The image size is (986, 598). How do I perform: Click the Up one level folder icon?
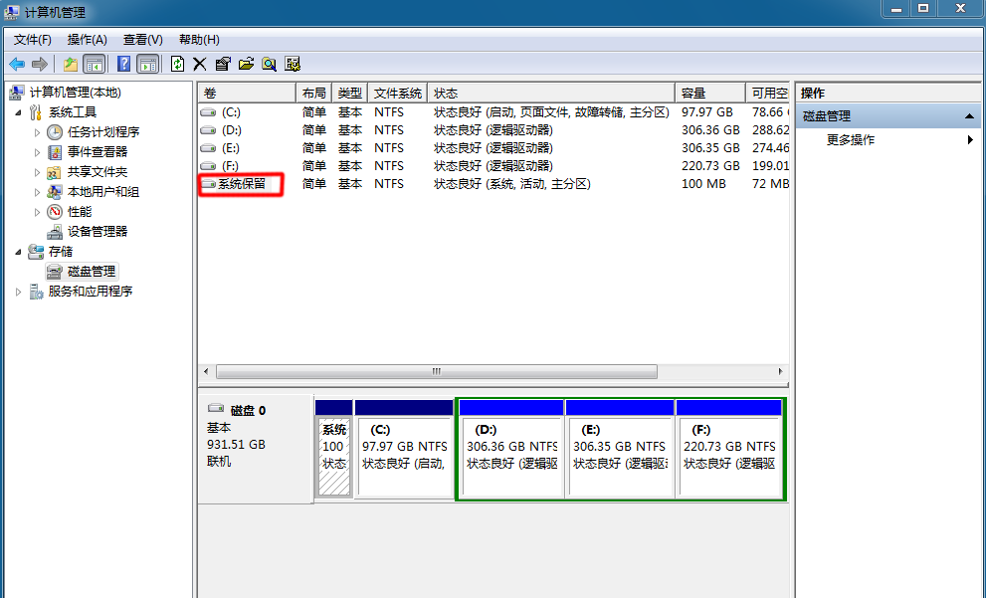(70, 64)
